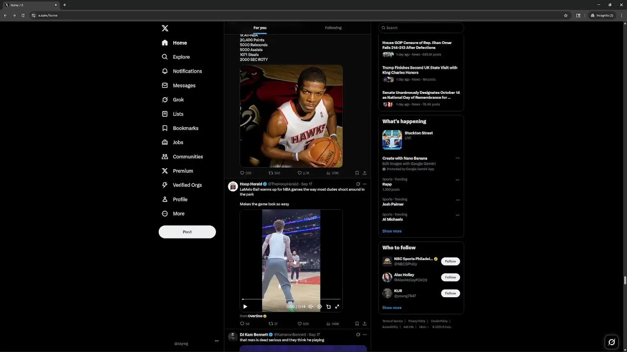Screen dimensions: 627x352
Task: Open Stockton Street live event
Action: (421, 140)
